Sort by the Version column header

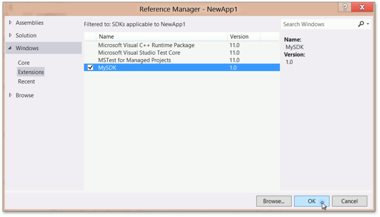click(244, 36)
